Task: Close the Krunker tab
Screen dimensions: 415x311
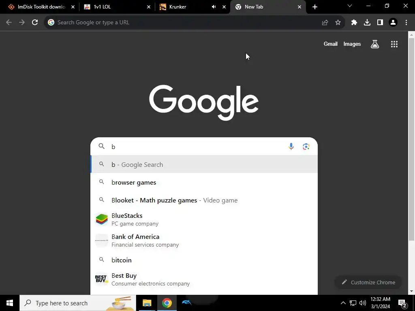Action: click(224, 7)
